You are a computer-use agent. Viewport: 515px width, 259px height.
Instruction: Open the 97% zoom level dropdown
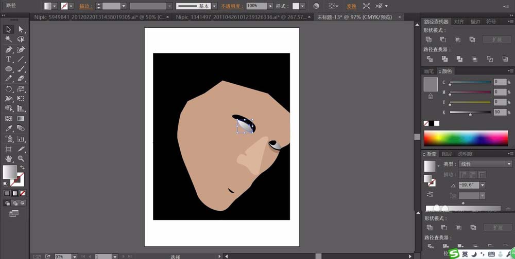point(75,256)
